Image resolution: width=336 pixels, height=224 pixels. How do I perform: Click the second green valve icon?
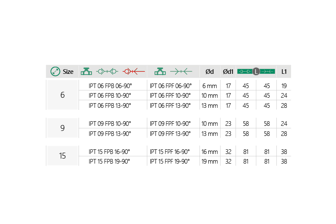[x=160, y=71]
